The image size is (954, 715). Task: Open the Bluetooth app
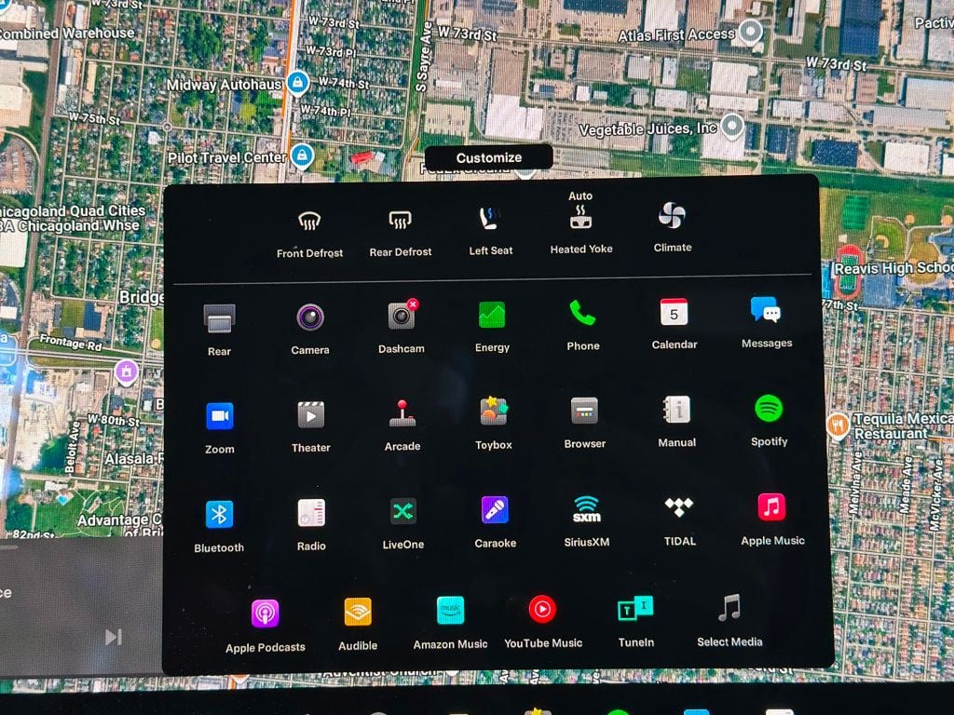tap(219, 514)
